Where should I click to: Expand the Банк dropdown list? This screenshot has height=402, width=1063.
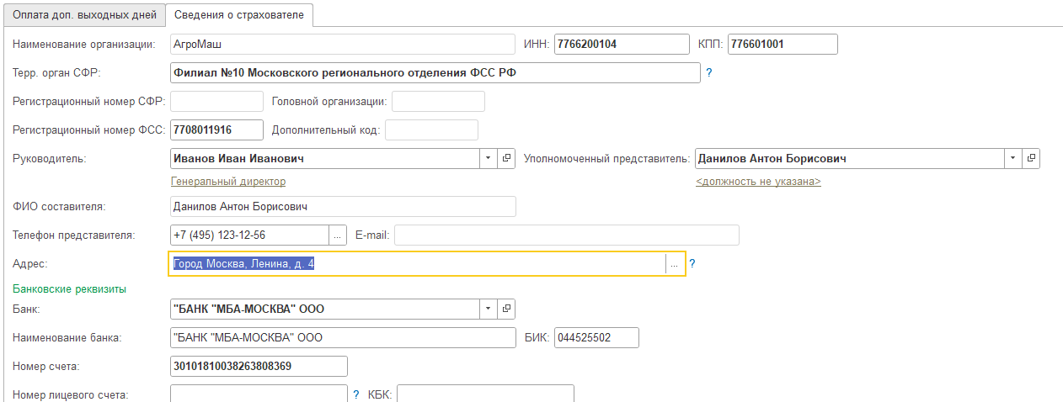point(489,309)
